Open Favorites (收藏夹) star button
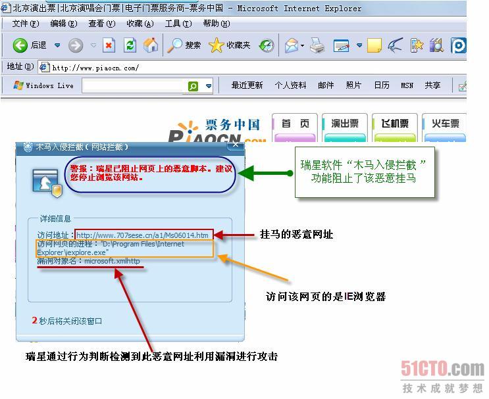Screen dimensions: 489x399 tap(230, 45)
